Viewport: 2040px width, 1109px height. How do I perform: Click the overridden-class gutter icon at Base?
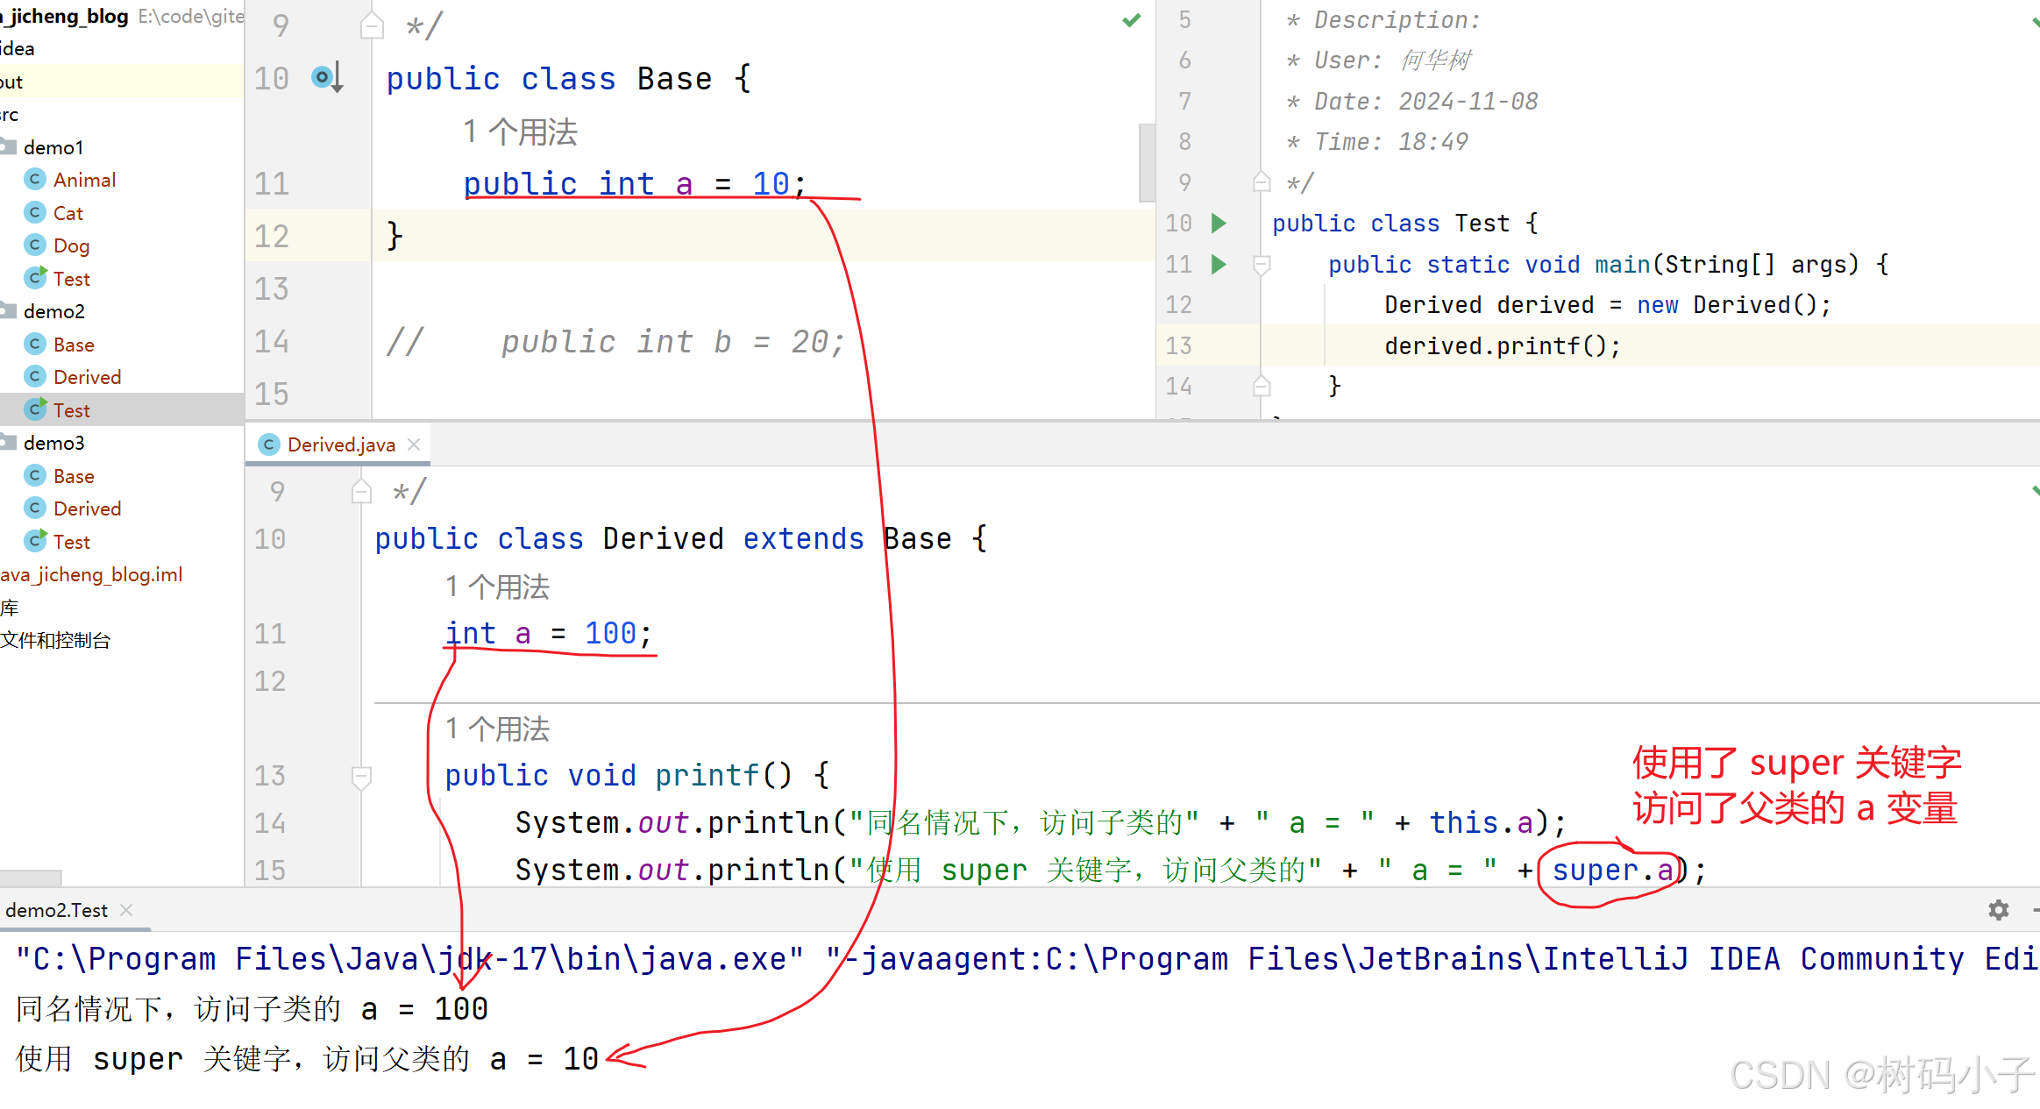[x=325, y=78]
